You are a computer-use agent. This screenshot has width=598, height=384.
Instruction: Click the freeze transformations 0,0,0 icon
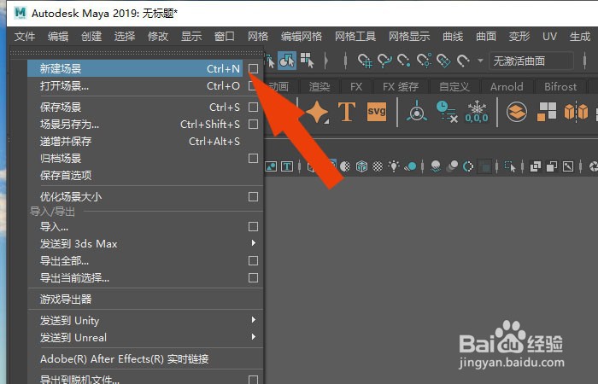click(x=477, y=113)
